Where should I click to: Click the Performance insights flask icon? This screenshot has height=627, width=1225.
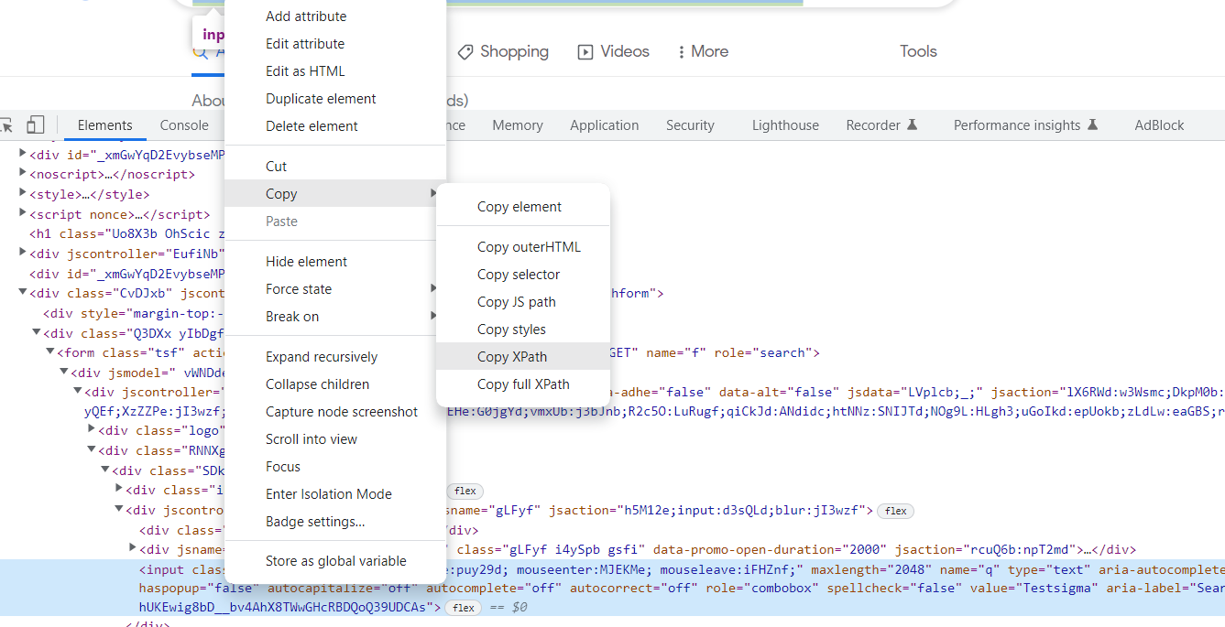(1092, 125)
